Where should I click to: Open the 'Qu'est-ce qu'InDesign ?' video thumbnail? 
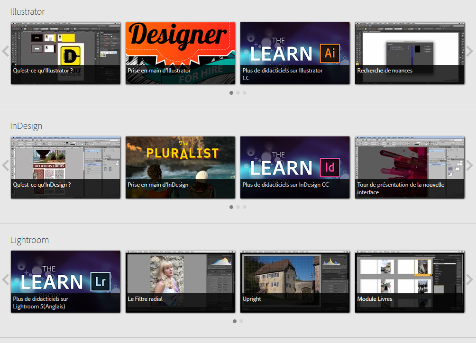(x=65, y=167)
